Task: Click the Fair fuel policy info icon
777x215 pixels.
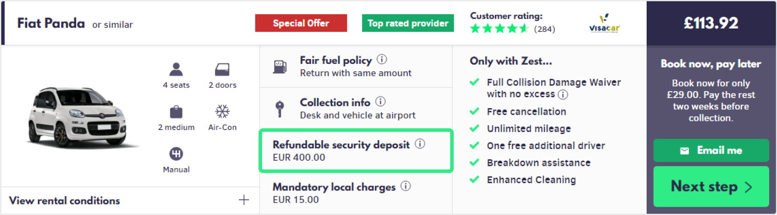Action: point(382,59)
